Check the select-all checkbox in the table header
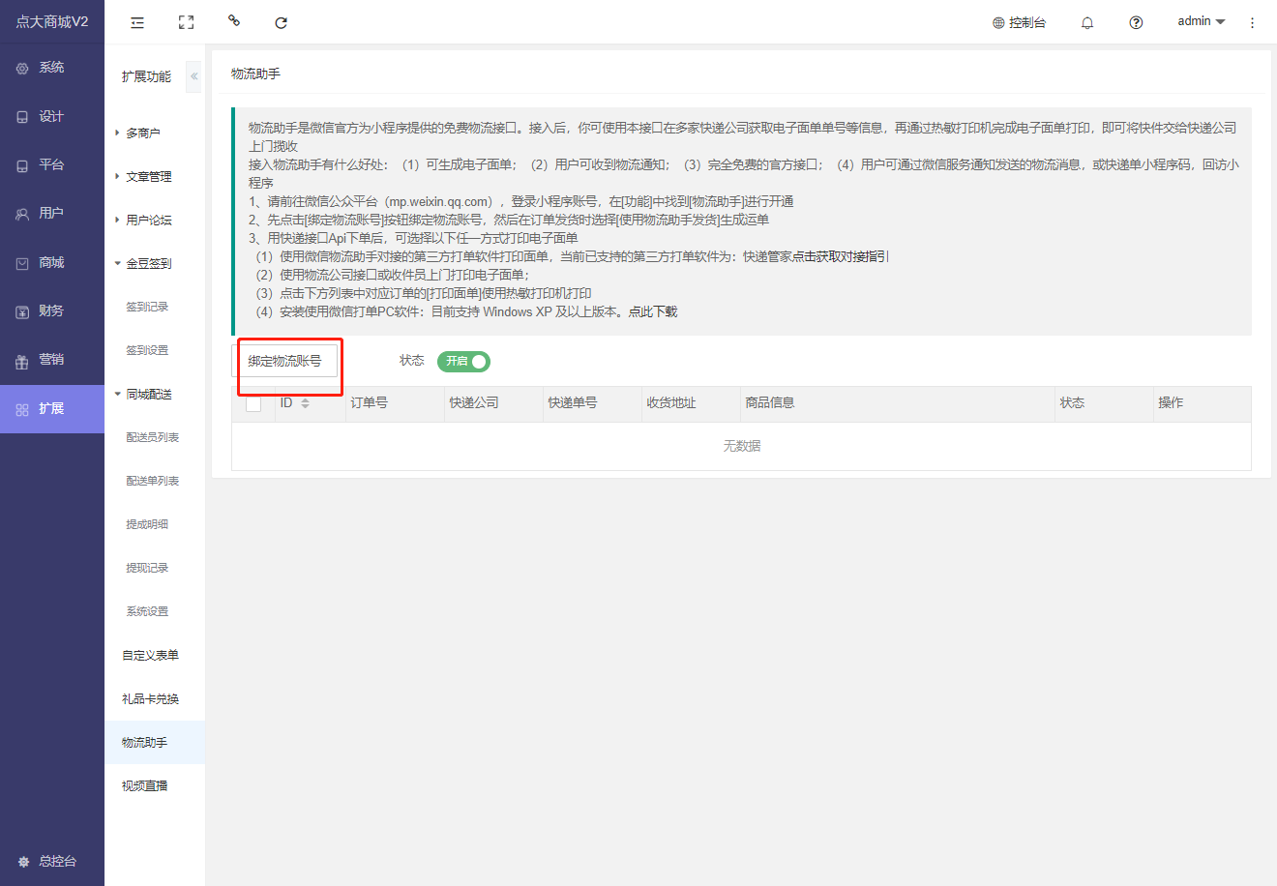 pyautogui.click(x=253, y=403)
